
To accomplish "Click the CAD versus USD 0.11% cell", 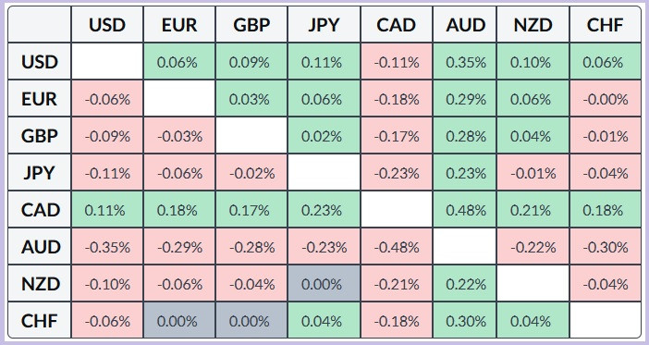I will click(107, 210).
